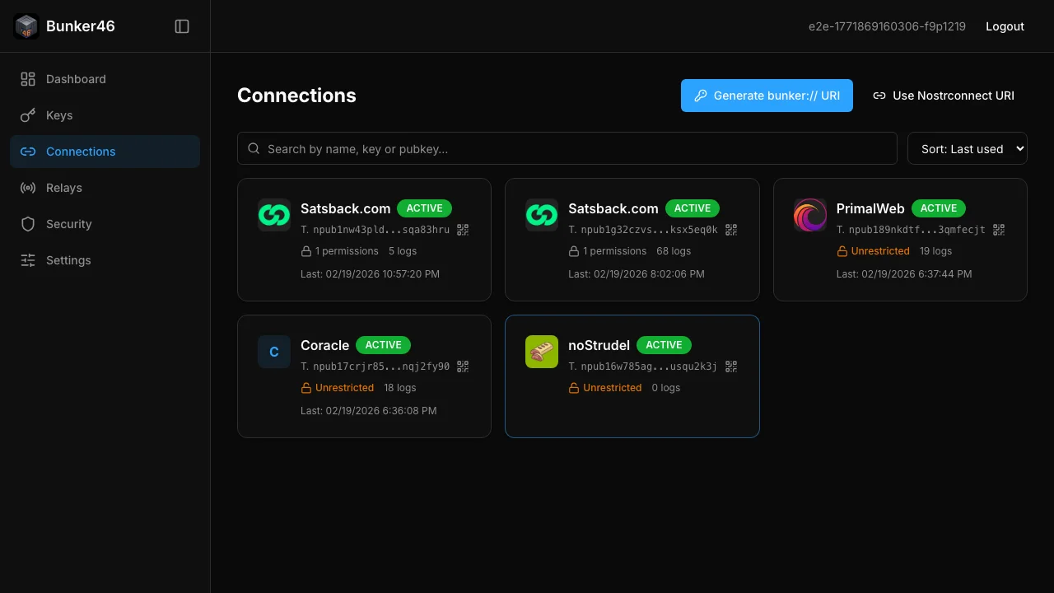
Task: Open the Relays page from the sidebar
Action: pyautogui.click(x=63, y=187)
